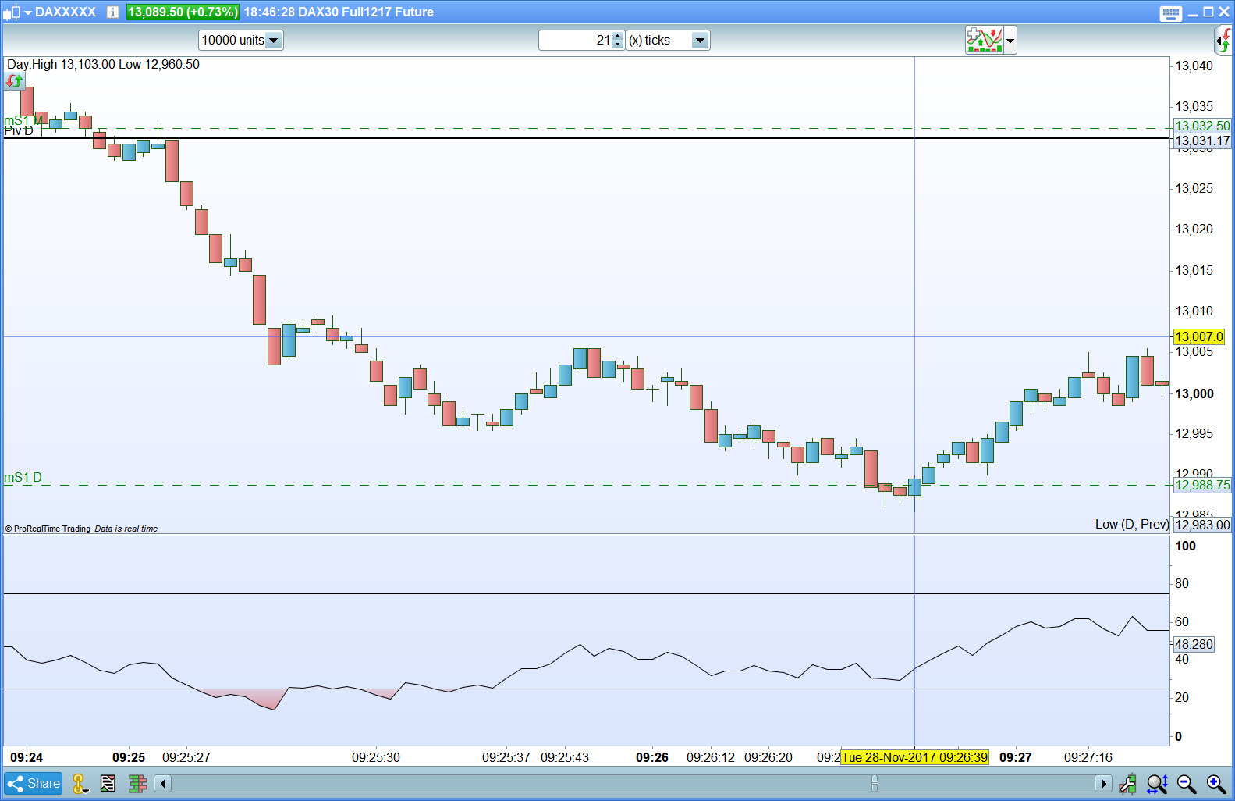The image size is (1235, 801).
Task: Toggle the red-green arrows trading panel tab
Action: (x=1224, y=40)
